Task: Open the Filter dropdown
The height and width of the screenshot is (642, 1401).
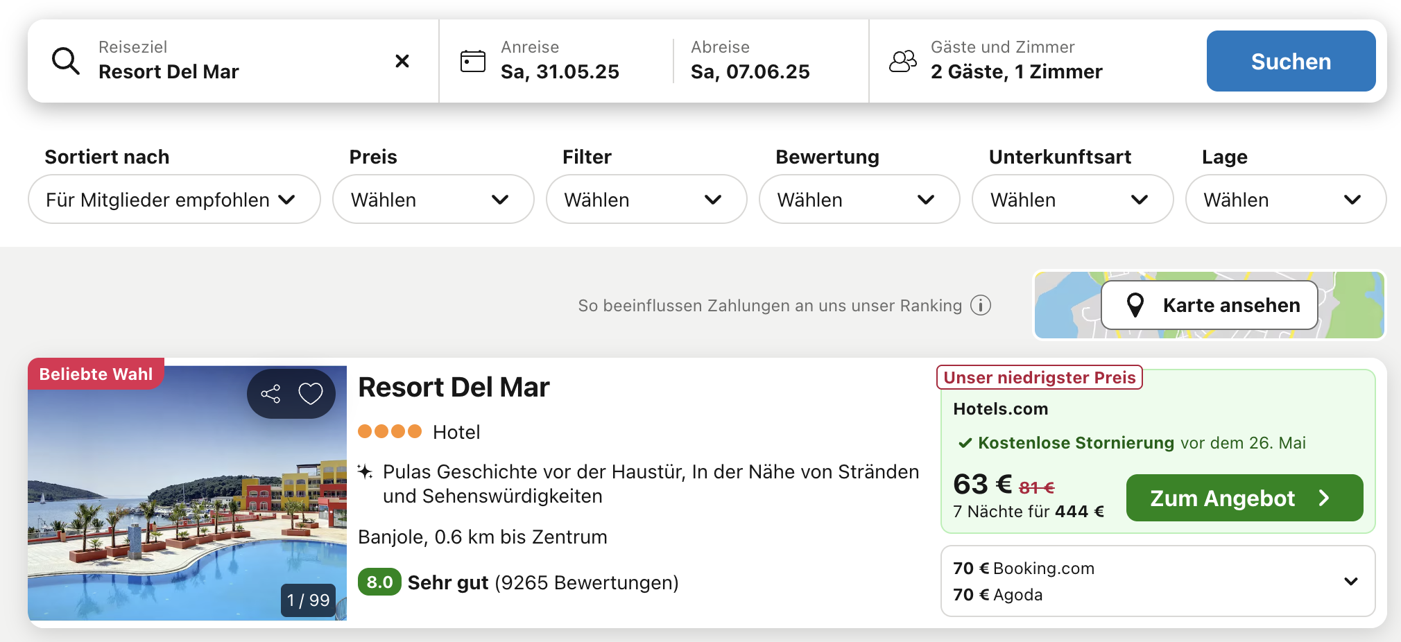Action: [646, 200]
